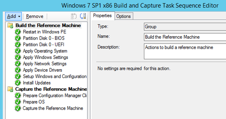Select the Properties tab
The image size is (226, 119).
pyautogui.click(x=102, y=16)
